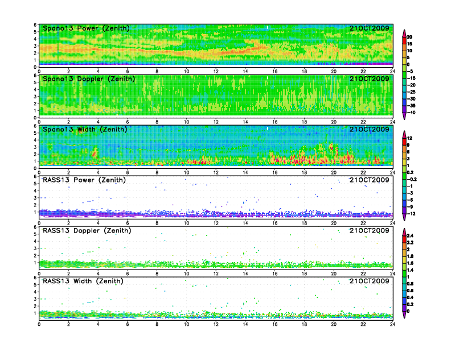Click the 21OCT2009 date in Spano13 Width panel
This screenshot has width=451, height=348.
coord(370,129)
